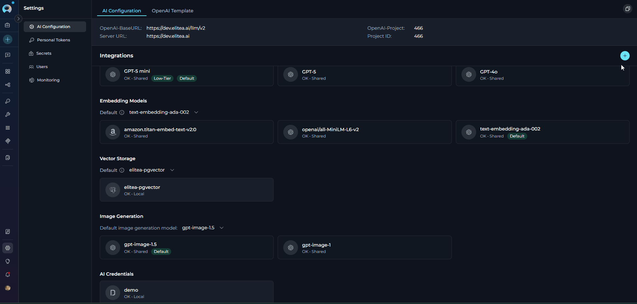Viewport: 637px width, 304px height.
Task: Click the Server URL value https://dev.elitea.ai
Action: click(x=168, y=36)
